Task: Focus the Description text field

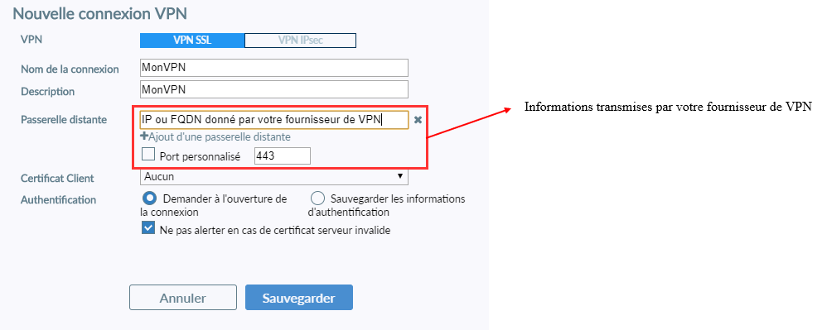Action: pos(274,88)
